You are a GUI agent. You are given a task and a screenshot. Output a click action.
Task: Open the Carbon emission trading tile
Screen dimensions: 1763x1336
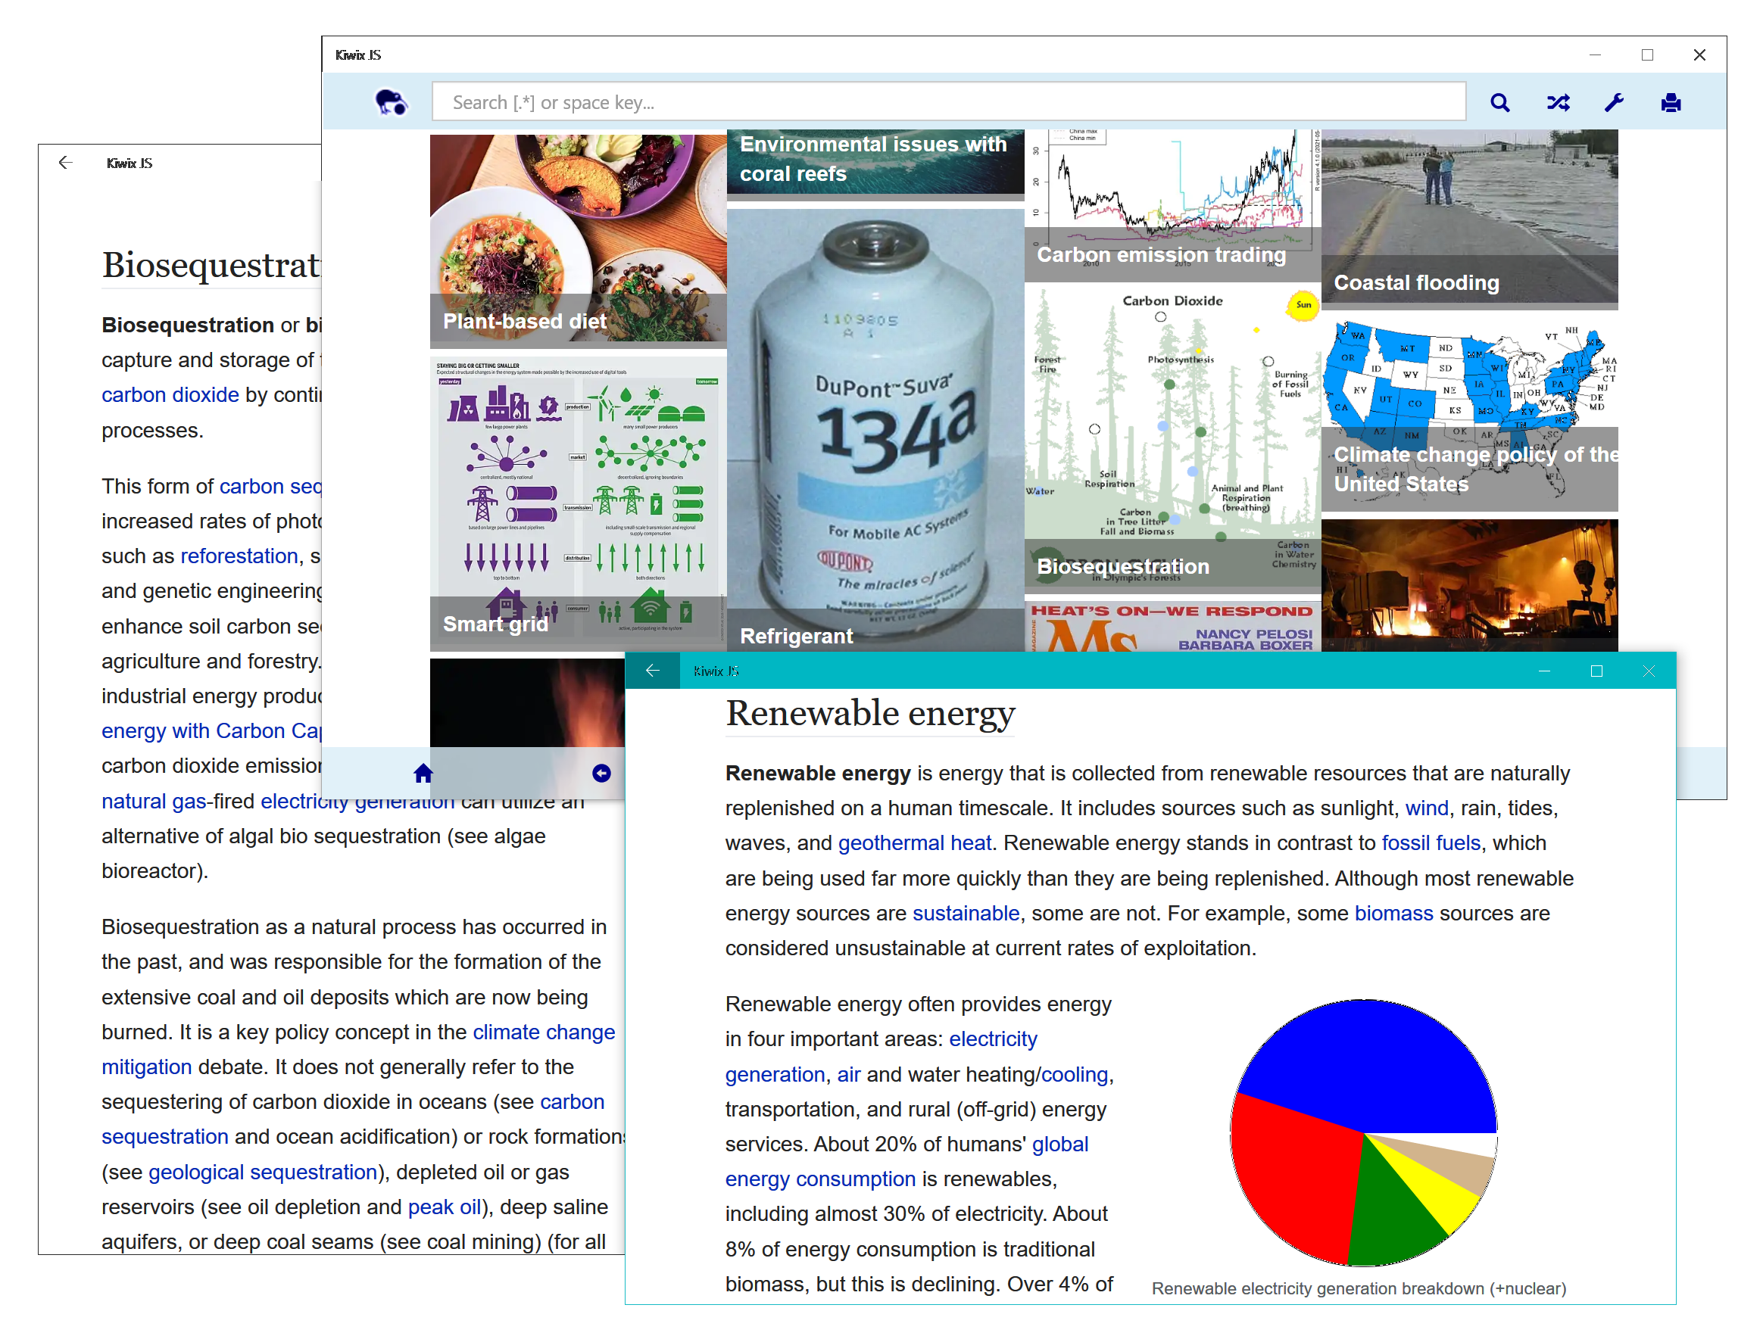point(1172,199)
